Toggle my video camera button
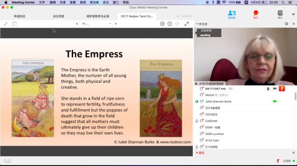The height and width of the screenshot is (166, 297). tap(275, 89)
